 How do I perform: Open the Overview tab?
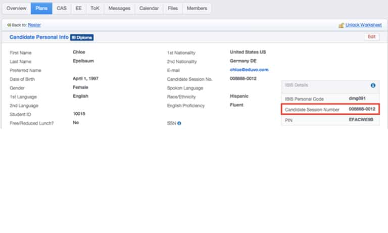(16, 8)
